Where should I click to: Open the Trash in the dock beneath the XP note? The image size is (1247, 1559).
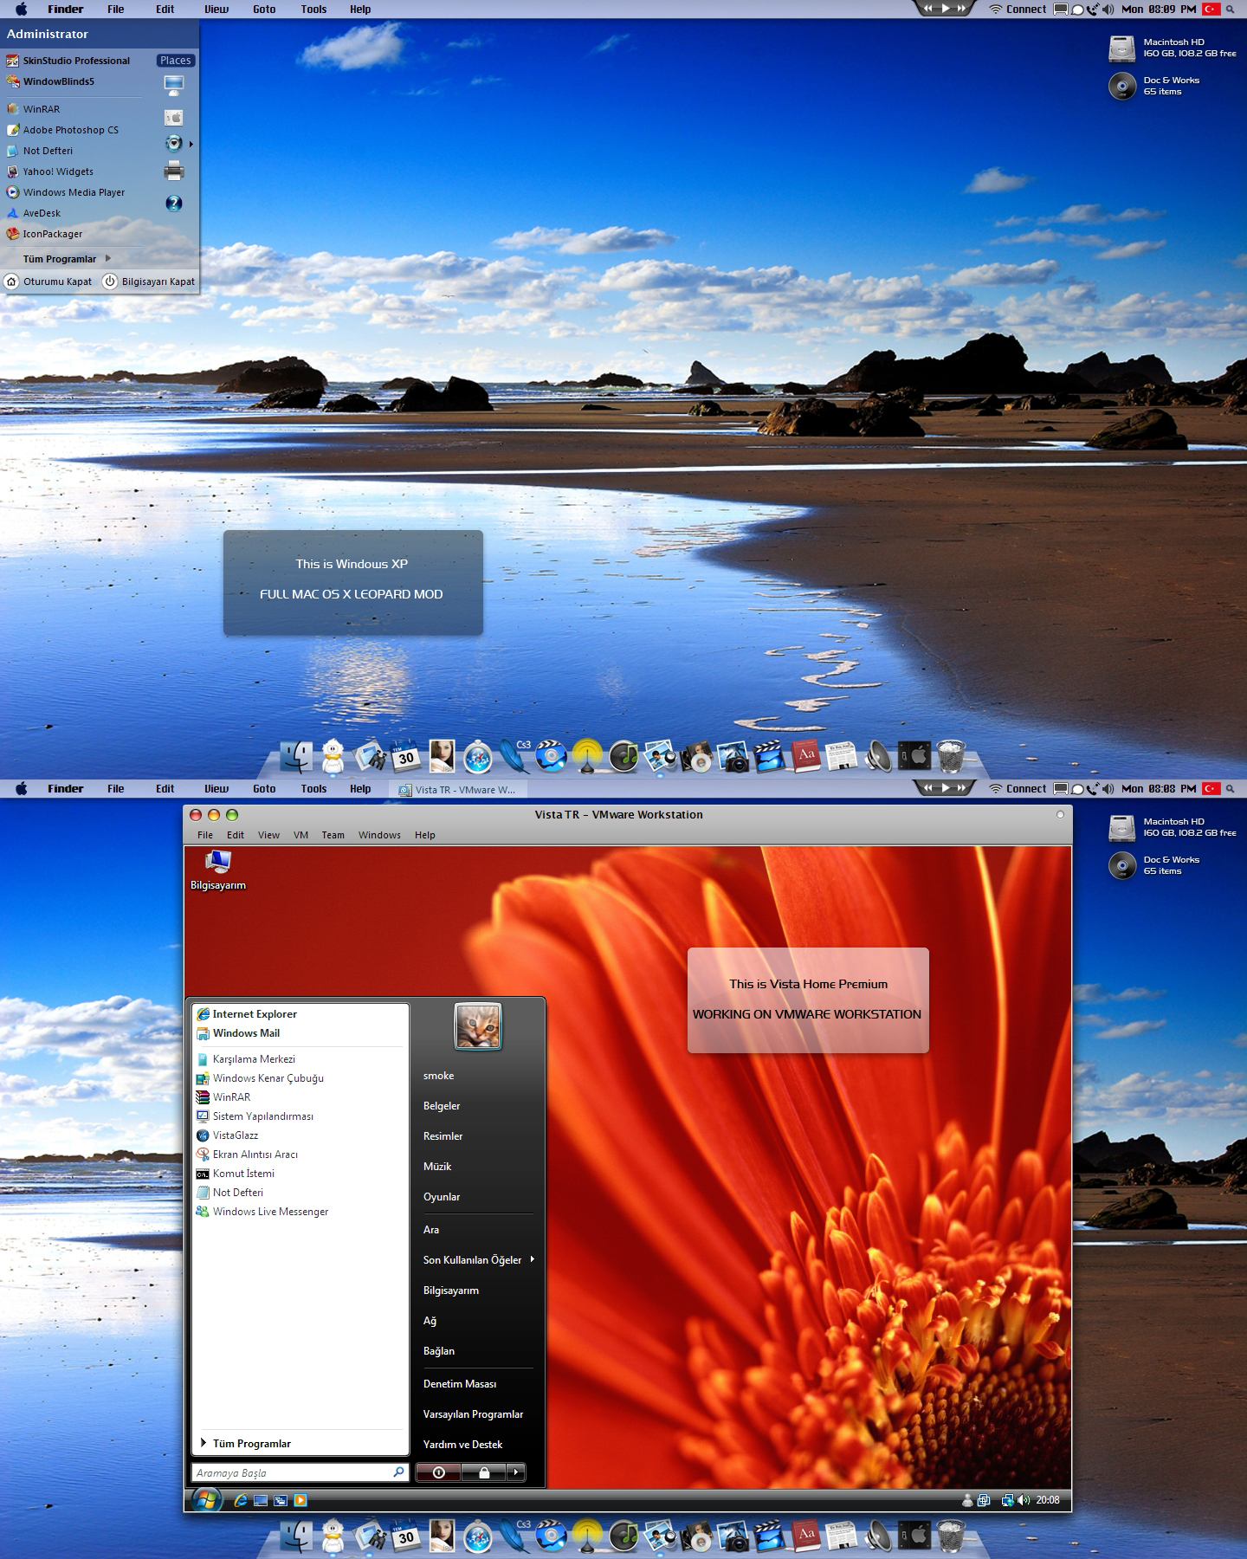pos(951,756)
